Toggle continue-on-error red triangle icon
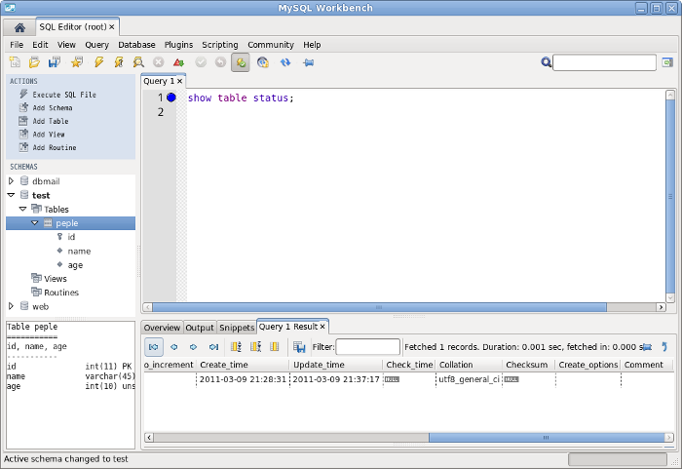Viewport: 682px width, 469px height. [x=178, y=62]
